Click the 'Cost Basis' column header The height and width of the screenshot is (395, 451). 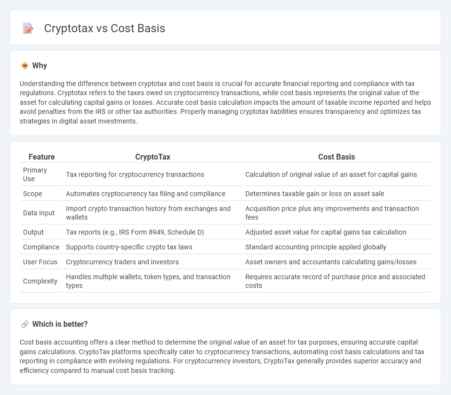click(x=336, y=157)
